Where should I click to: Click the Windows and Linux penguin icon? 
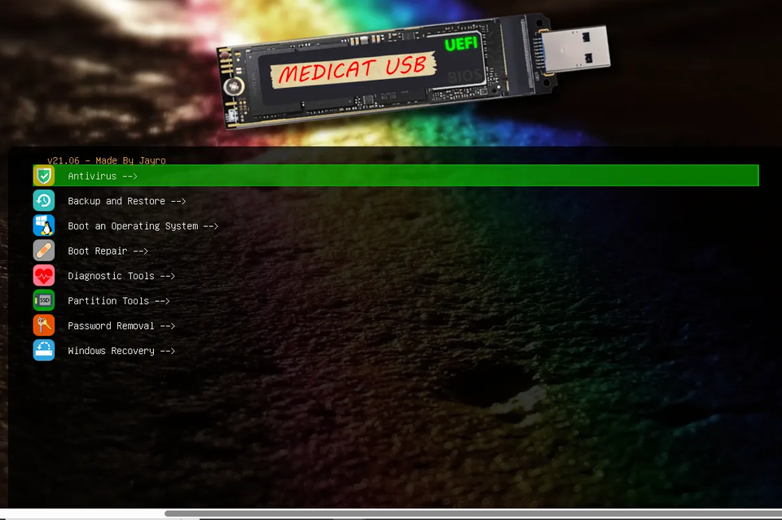(44, 225)
